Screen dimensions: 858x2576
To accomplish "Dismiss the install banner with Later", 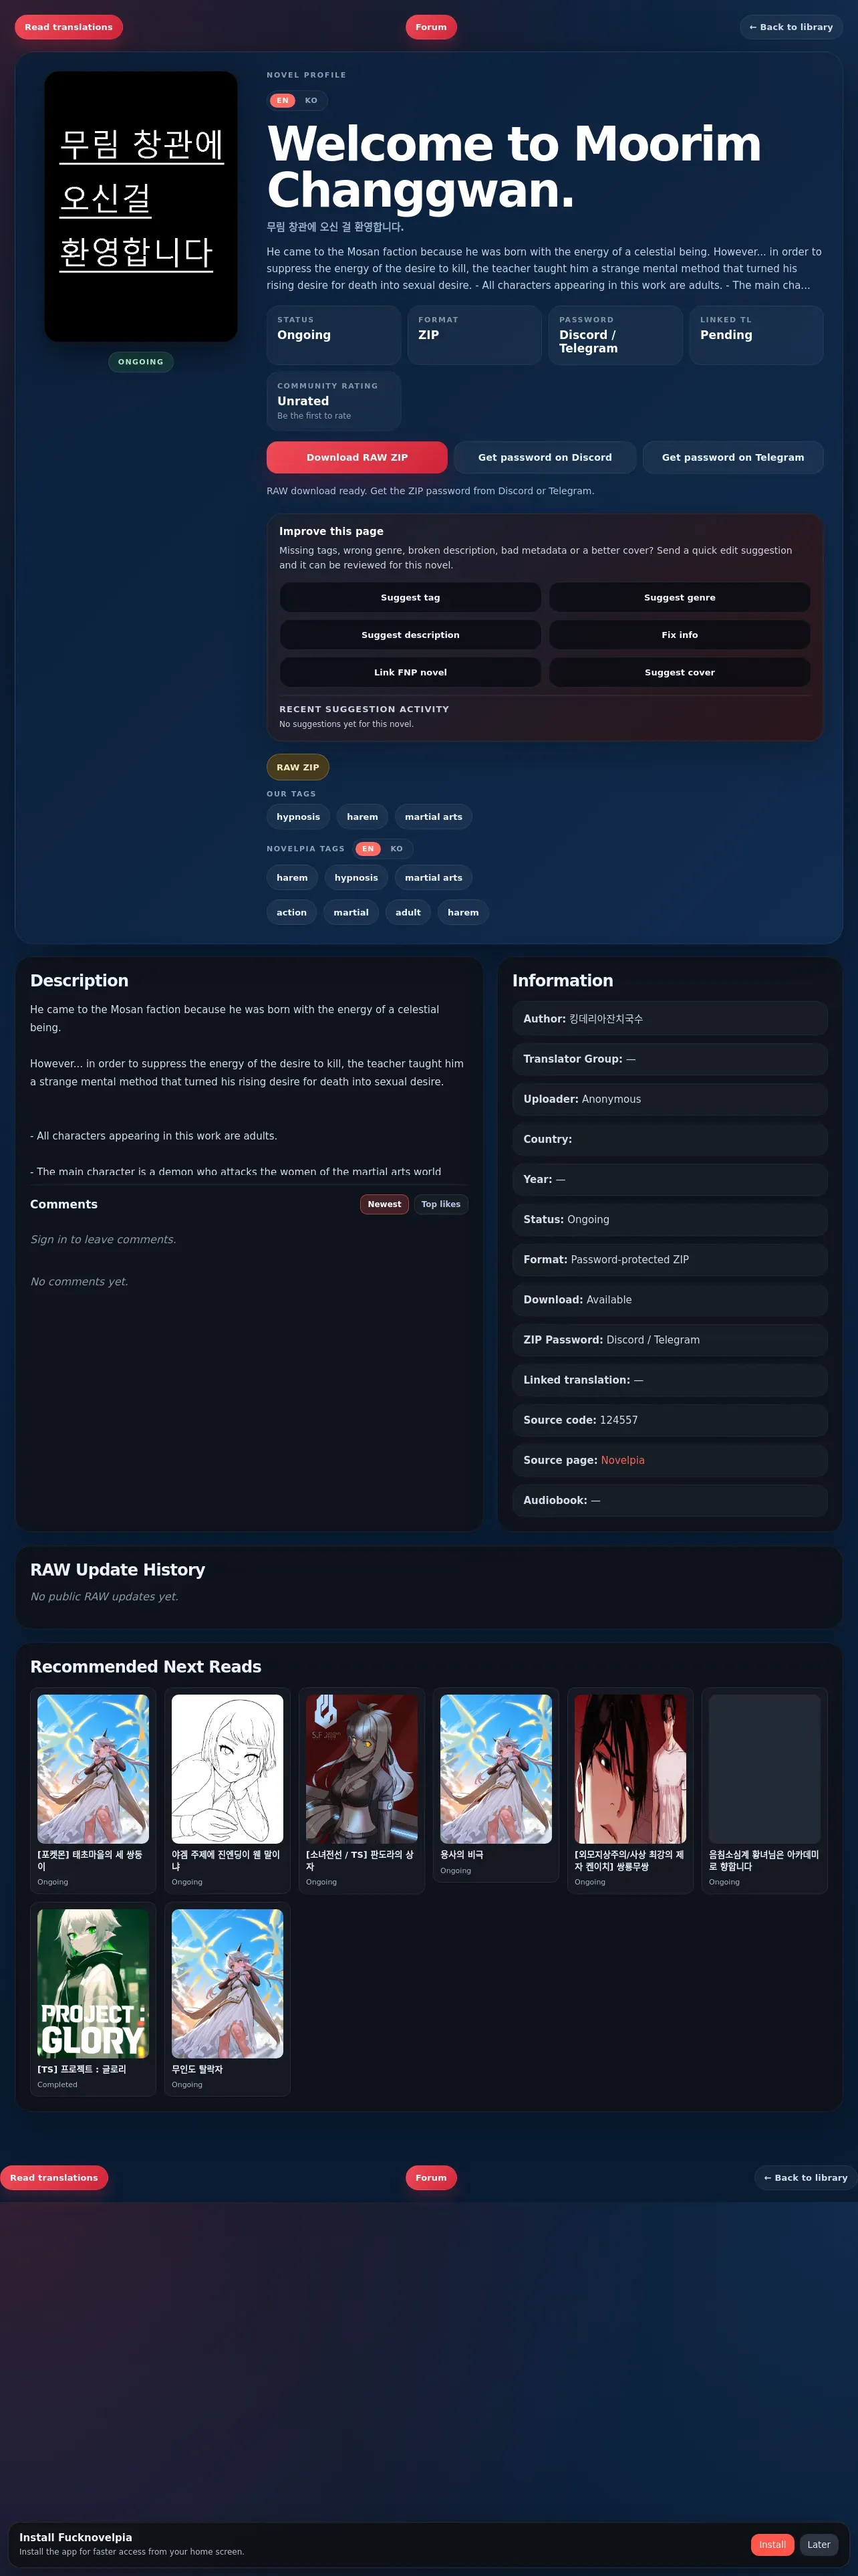I will point(819,2544).
